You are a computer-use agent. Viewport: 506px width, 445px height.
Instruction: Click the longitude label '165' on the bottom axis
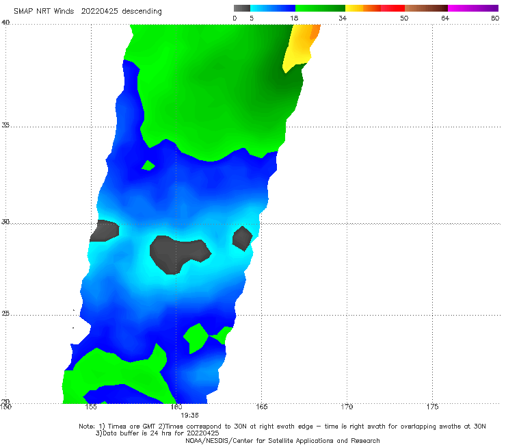tap(261, 407)
